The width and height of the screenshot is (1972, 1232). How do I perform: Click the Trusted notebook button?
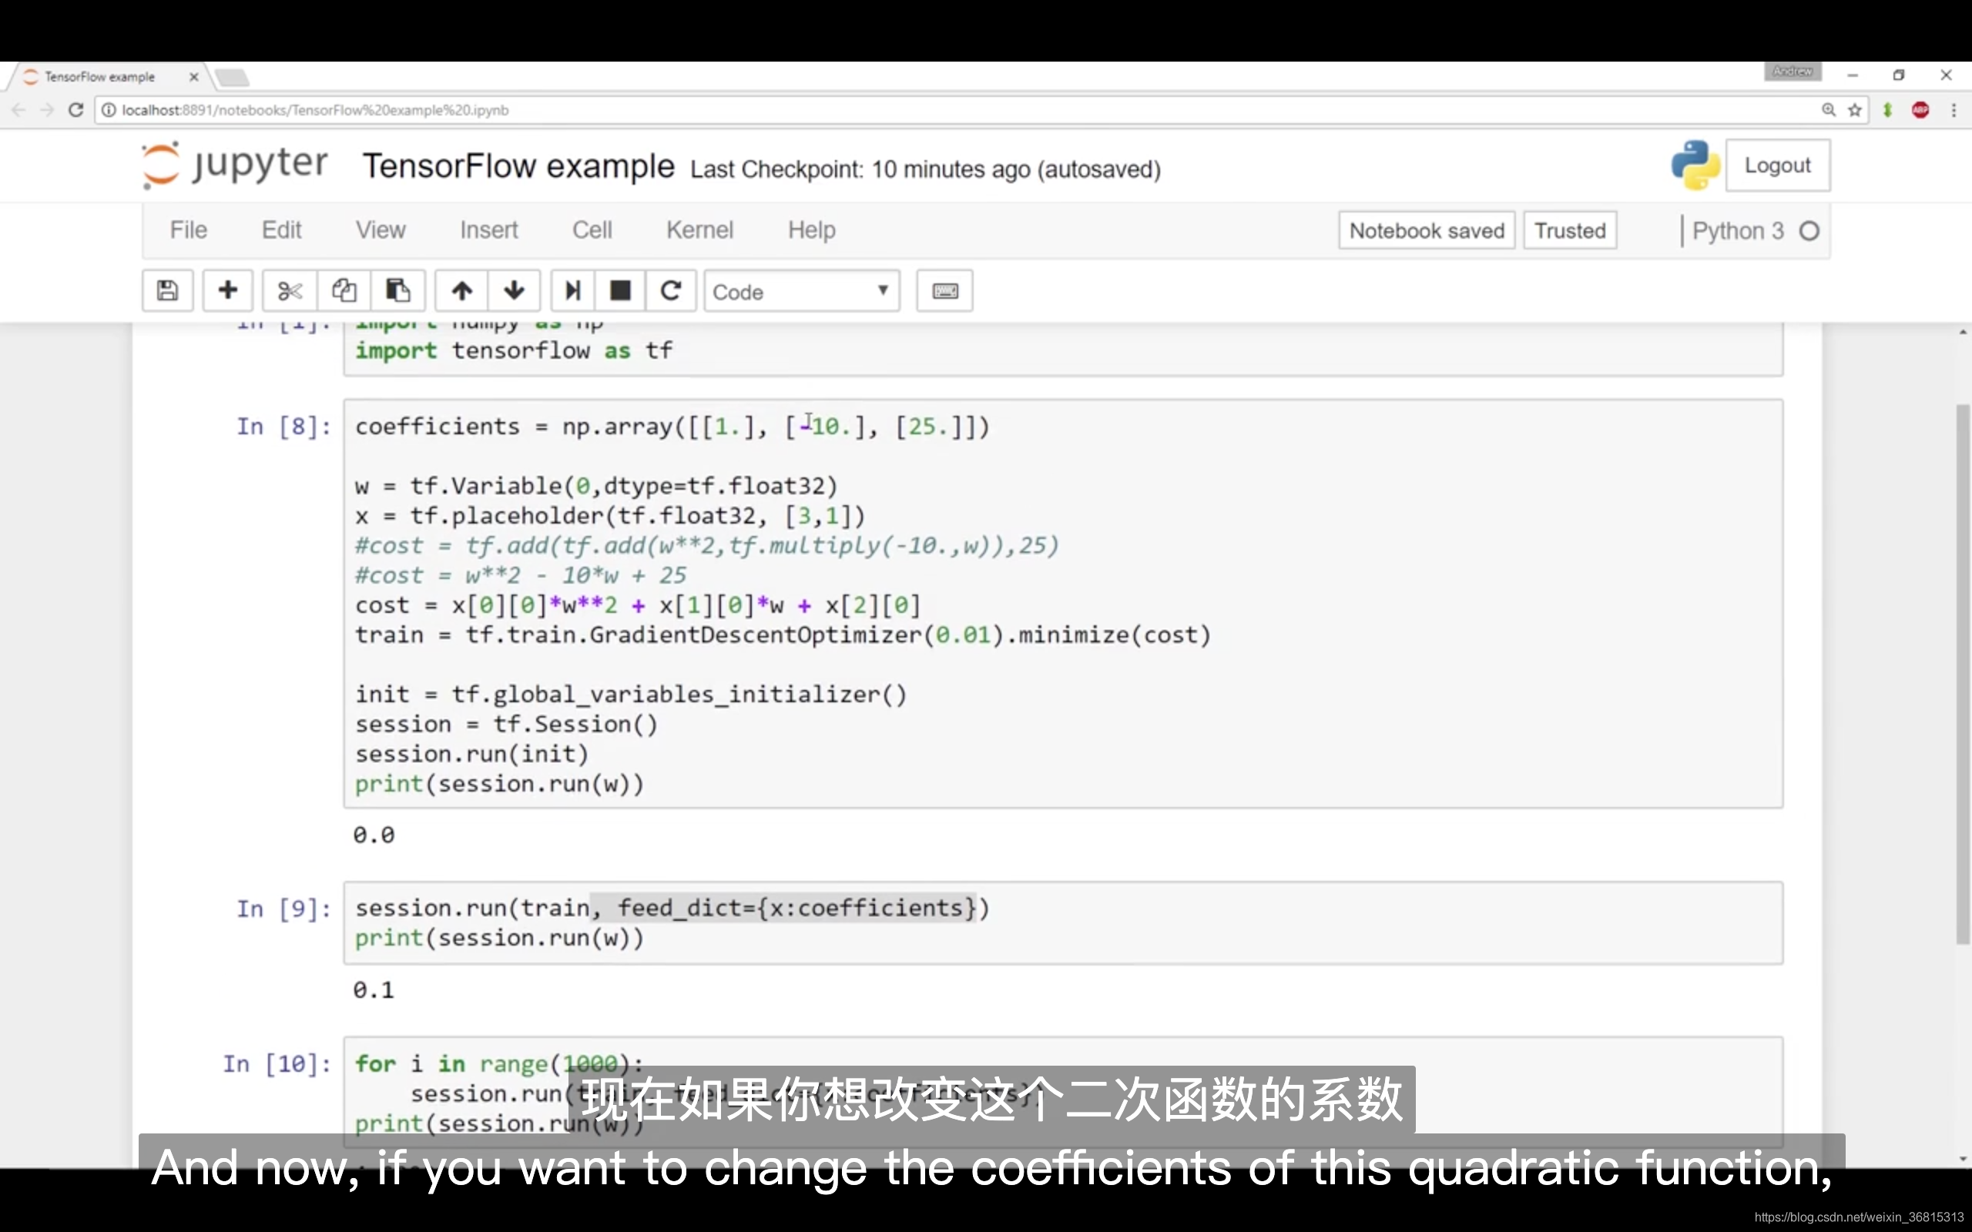[1570, 230]
